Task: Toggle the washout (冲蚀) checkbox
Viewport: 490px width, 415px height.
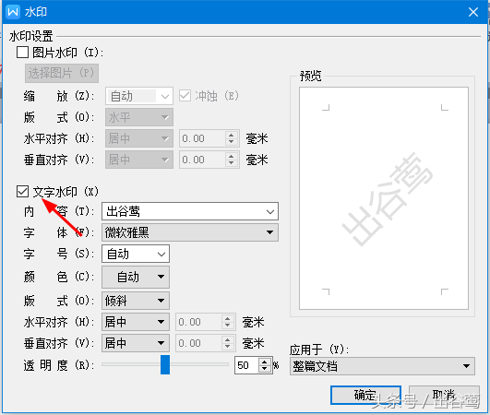Action: [x=185, y=96]
